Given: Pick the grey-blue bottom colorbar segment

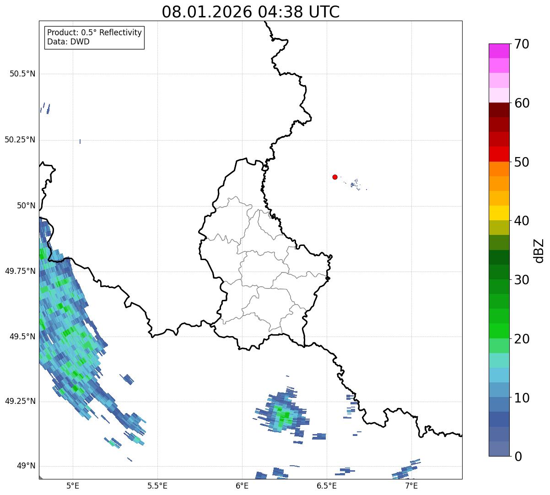Looking at the screenshot, I should point(499,449).
